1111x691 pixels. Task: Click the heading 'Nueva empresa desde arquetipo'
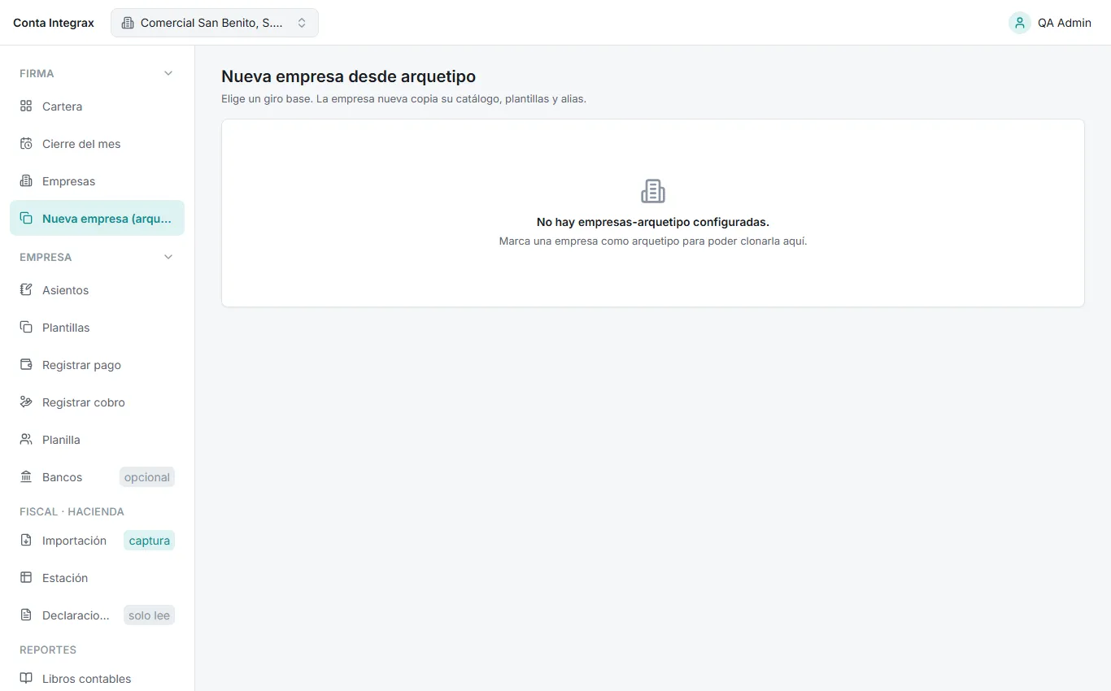pyautogui.click(x=348, y=76)
